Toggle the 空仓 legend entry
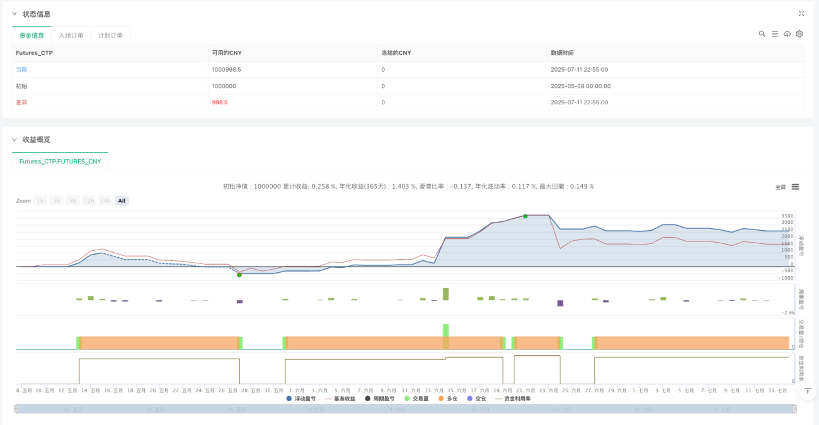The height and width of the screenshot is (425, 819). tap(476, 399)
